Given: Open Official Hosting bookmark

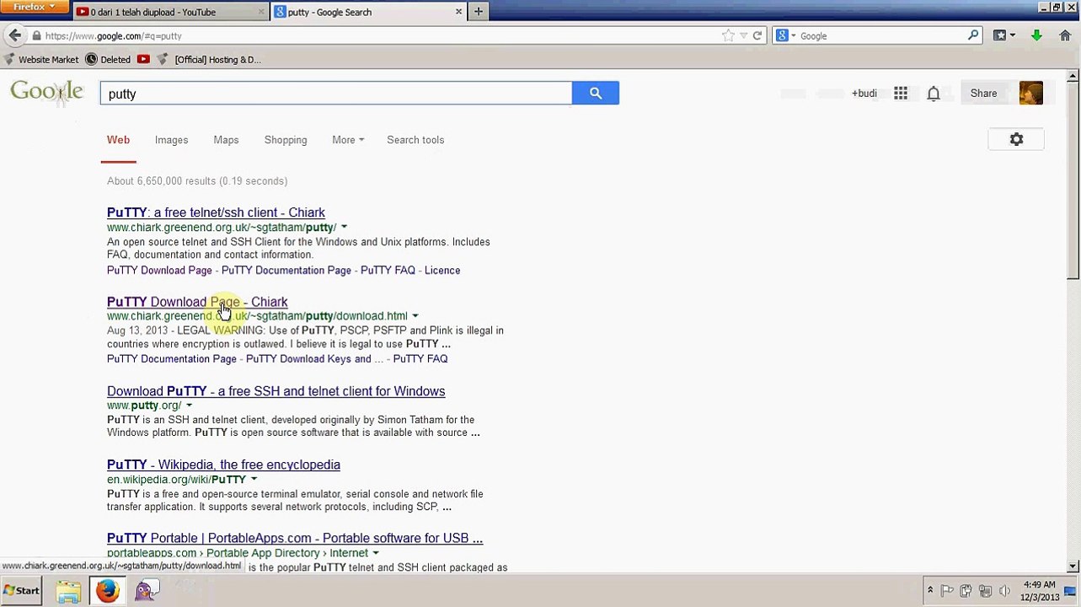Looking at the screenshot, I should coord(211,59).
